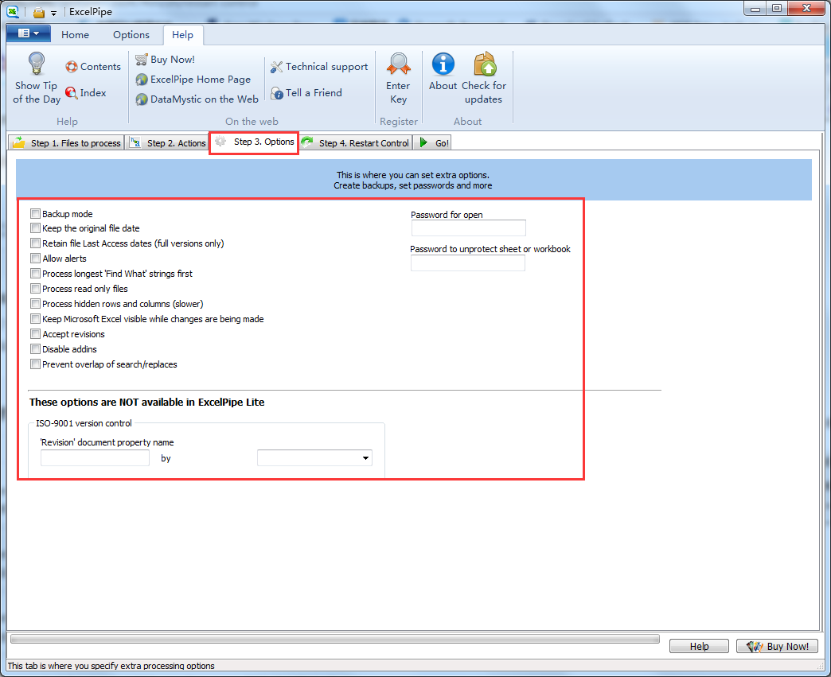Open the blue application menu button
The width and height of the screenshot is (831, 677).
coord(29,33)
